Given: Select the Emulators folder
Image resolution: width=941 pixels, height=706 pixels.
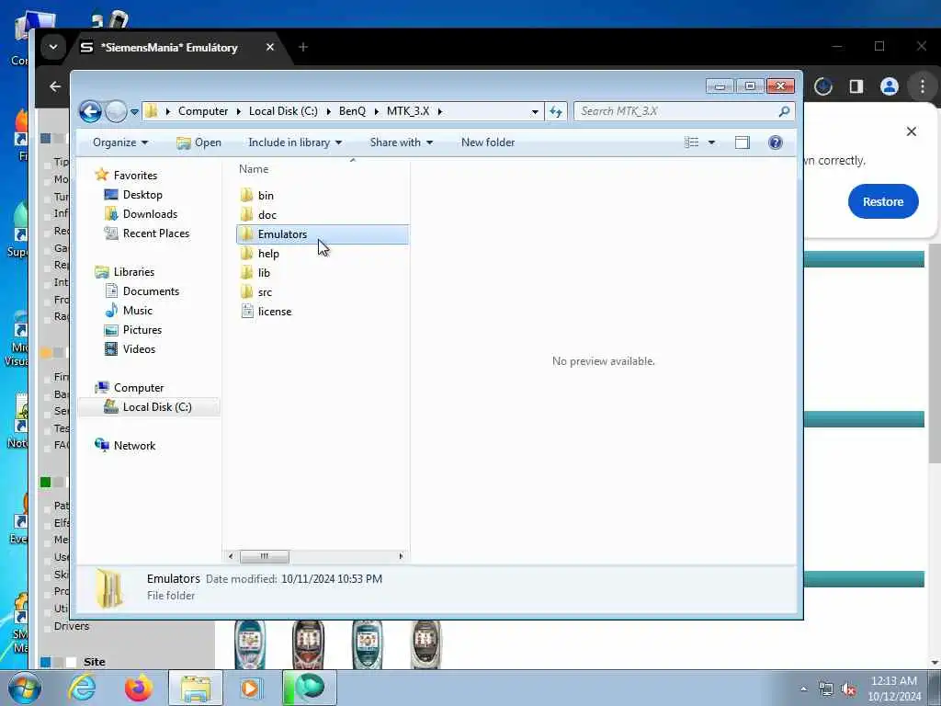Looking at the screenshot, I should click(323, 234).
